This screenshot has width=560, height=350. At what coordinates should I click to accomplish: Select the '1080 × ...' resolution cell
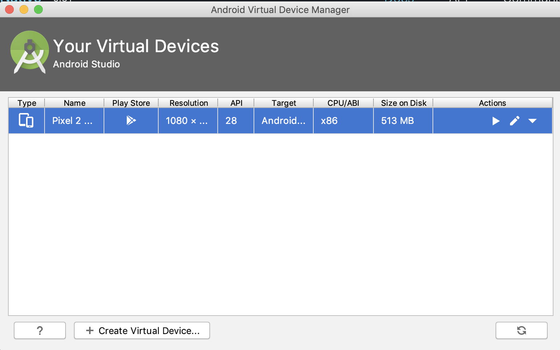188,121
